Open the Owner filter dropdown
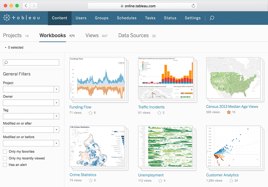The image size is (268, 187). pos(57,103)
